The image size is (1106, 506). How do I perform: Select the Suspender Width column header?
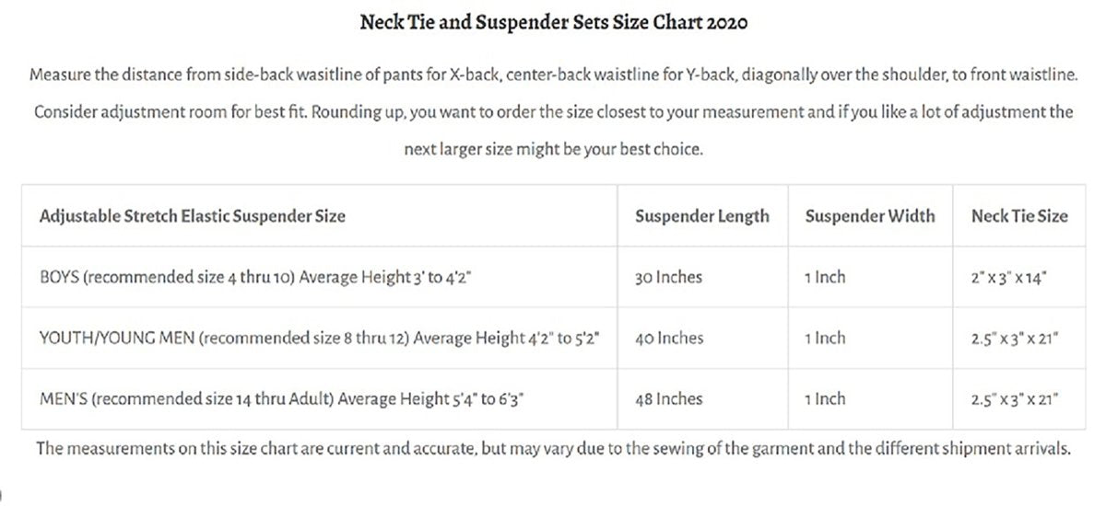point(869,216)
